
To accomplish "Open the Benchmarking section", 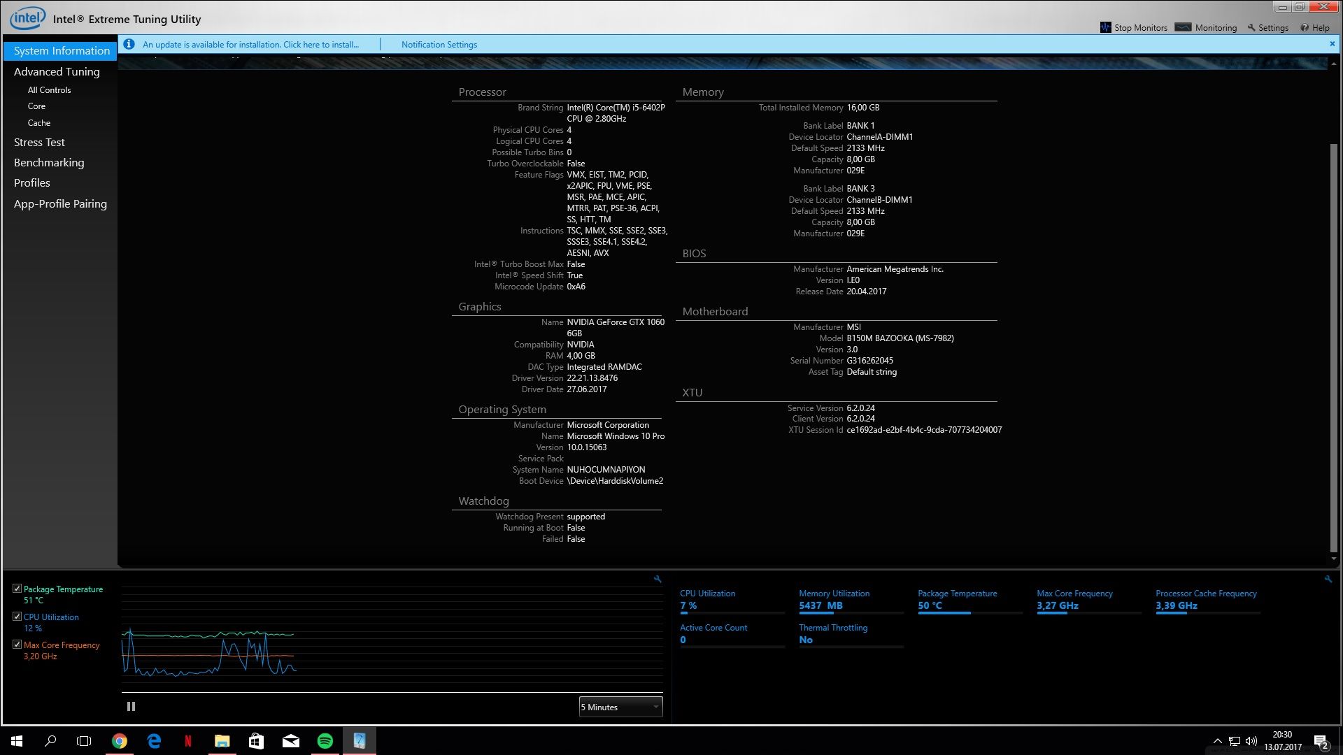I will coord(49,162).
